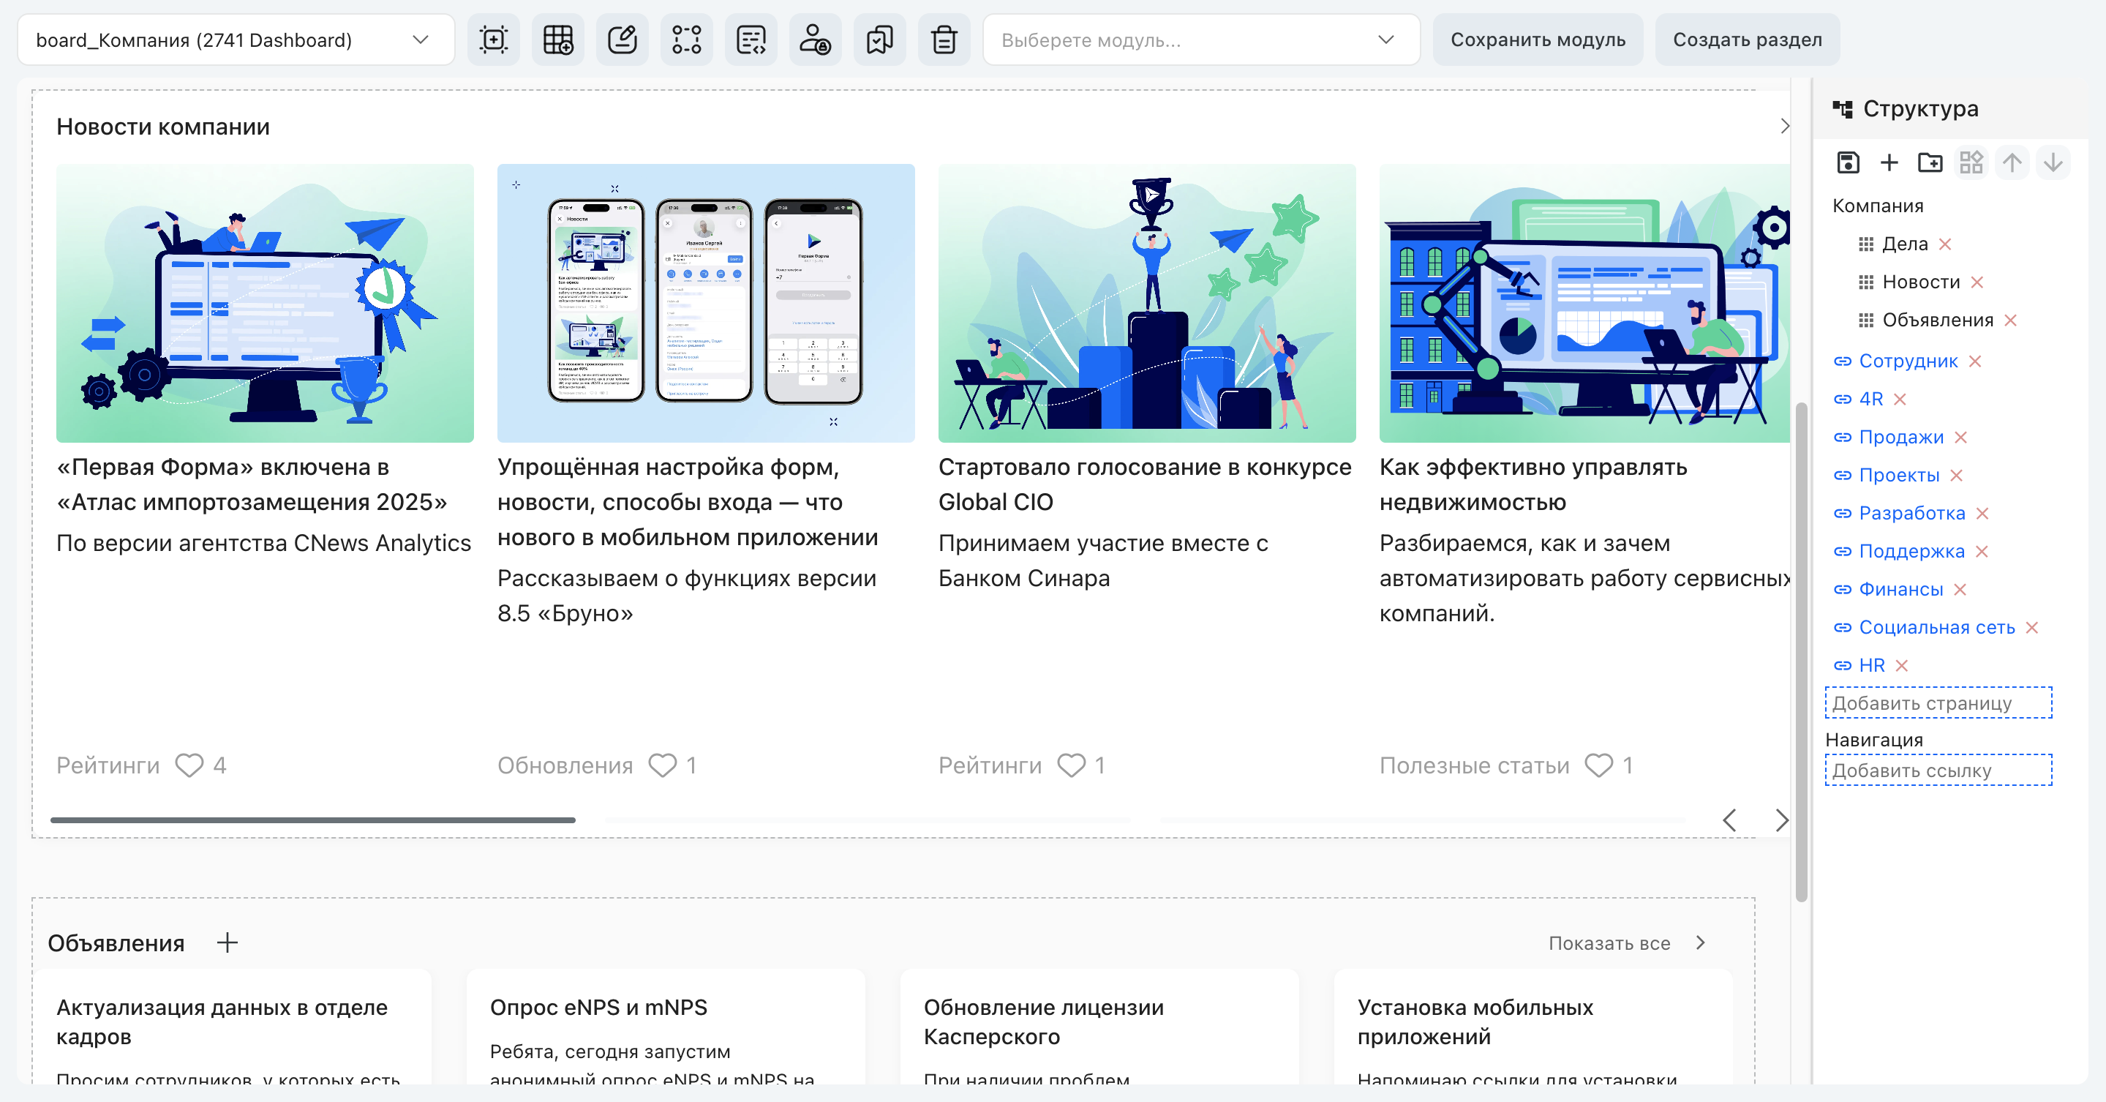2106x1102 pixels.
Task: Click Компания root in structure tree
Action: (1877, 206)
